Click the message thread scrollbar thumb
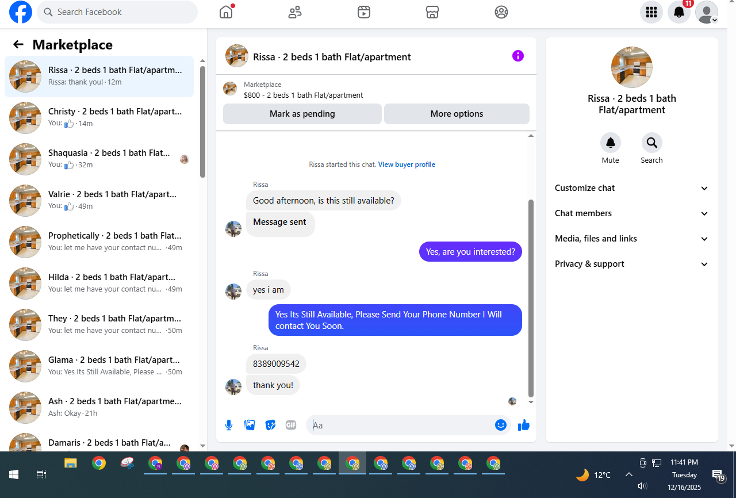 click(x=531, y=298)
